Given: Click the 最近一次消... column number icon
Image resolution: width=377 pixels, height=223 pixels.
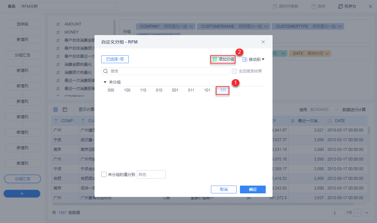Looking at the screenshot, I should click(293, 121).
